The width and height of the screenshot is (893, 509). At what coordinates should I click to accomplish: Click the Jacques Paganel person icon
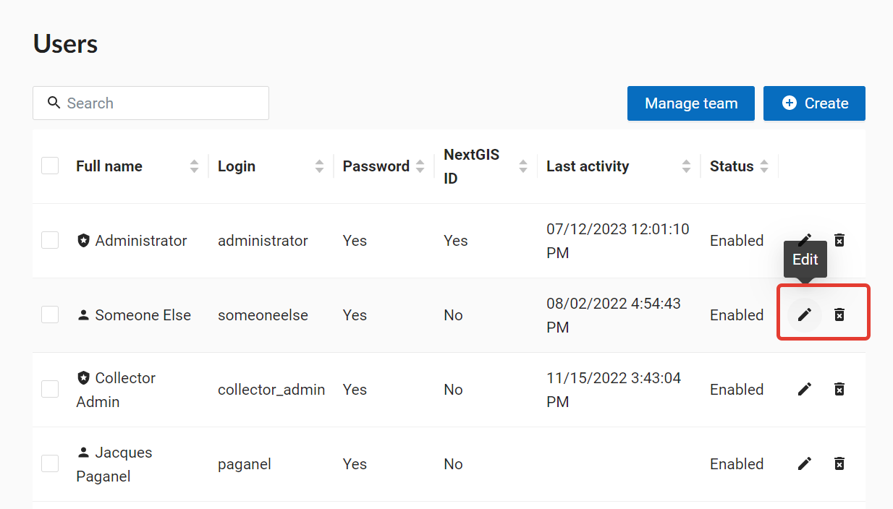click(x=83, y=453)
